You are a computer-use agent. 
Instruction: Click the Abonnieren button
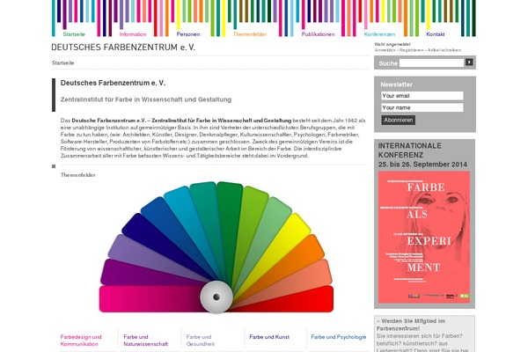(x=398, y=120)
